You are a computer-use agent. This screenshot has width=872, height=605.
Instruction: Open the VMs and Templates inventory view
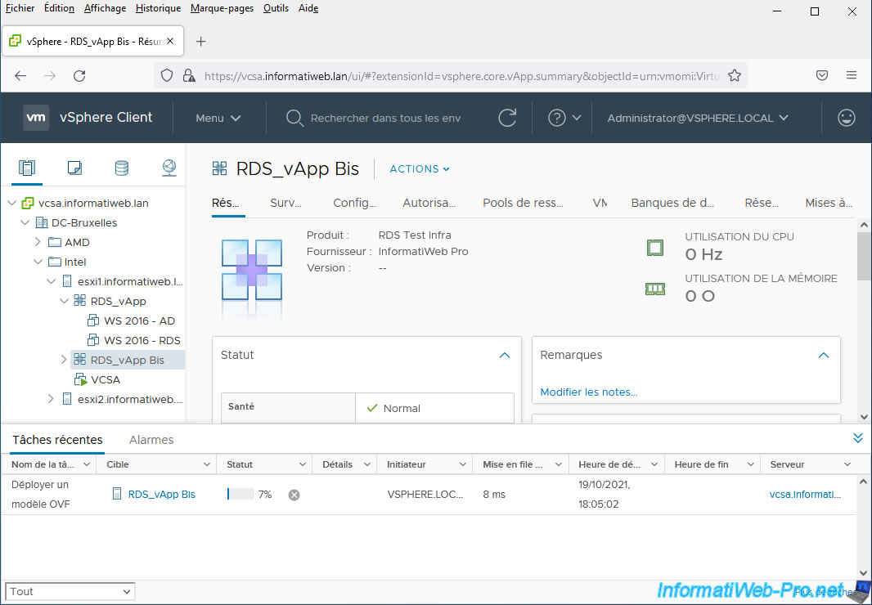coord(74,168)
